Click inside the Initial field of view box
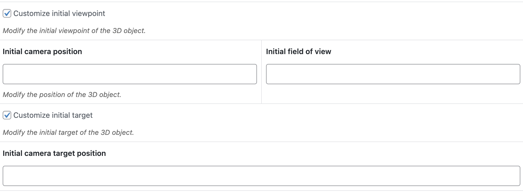This screenshot has height=194, width=523. (x=393, y=74)
